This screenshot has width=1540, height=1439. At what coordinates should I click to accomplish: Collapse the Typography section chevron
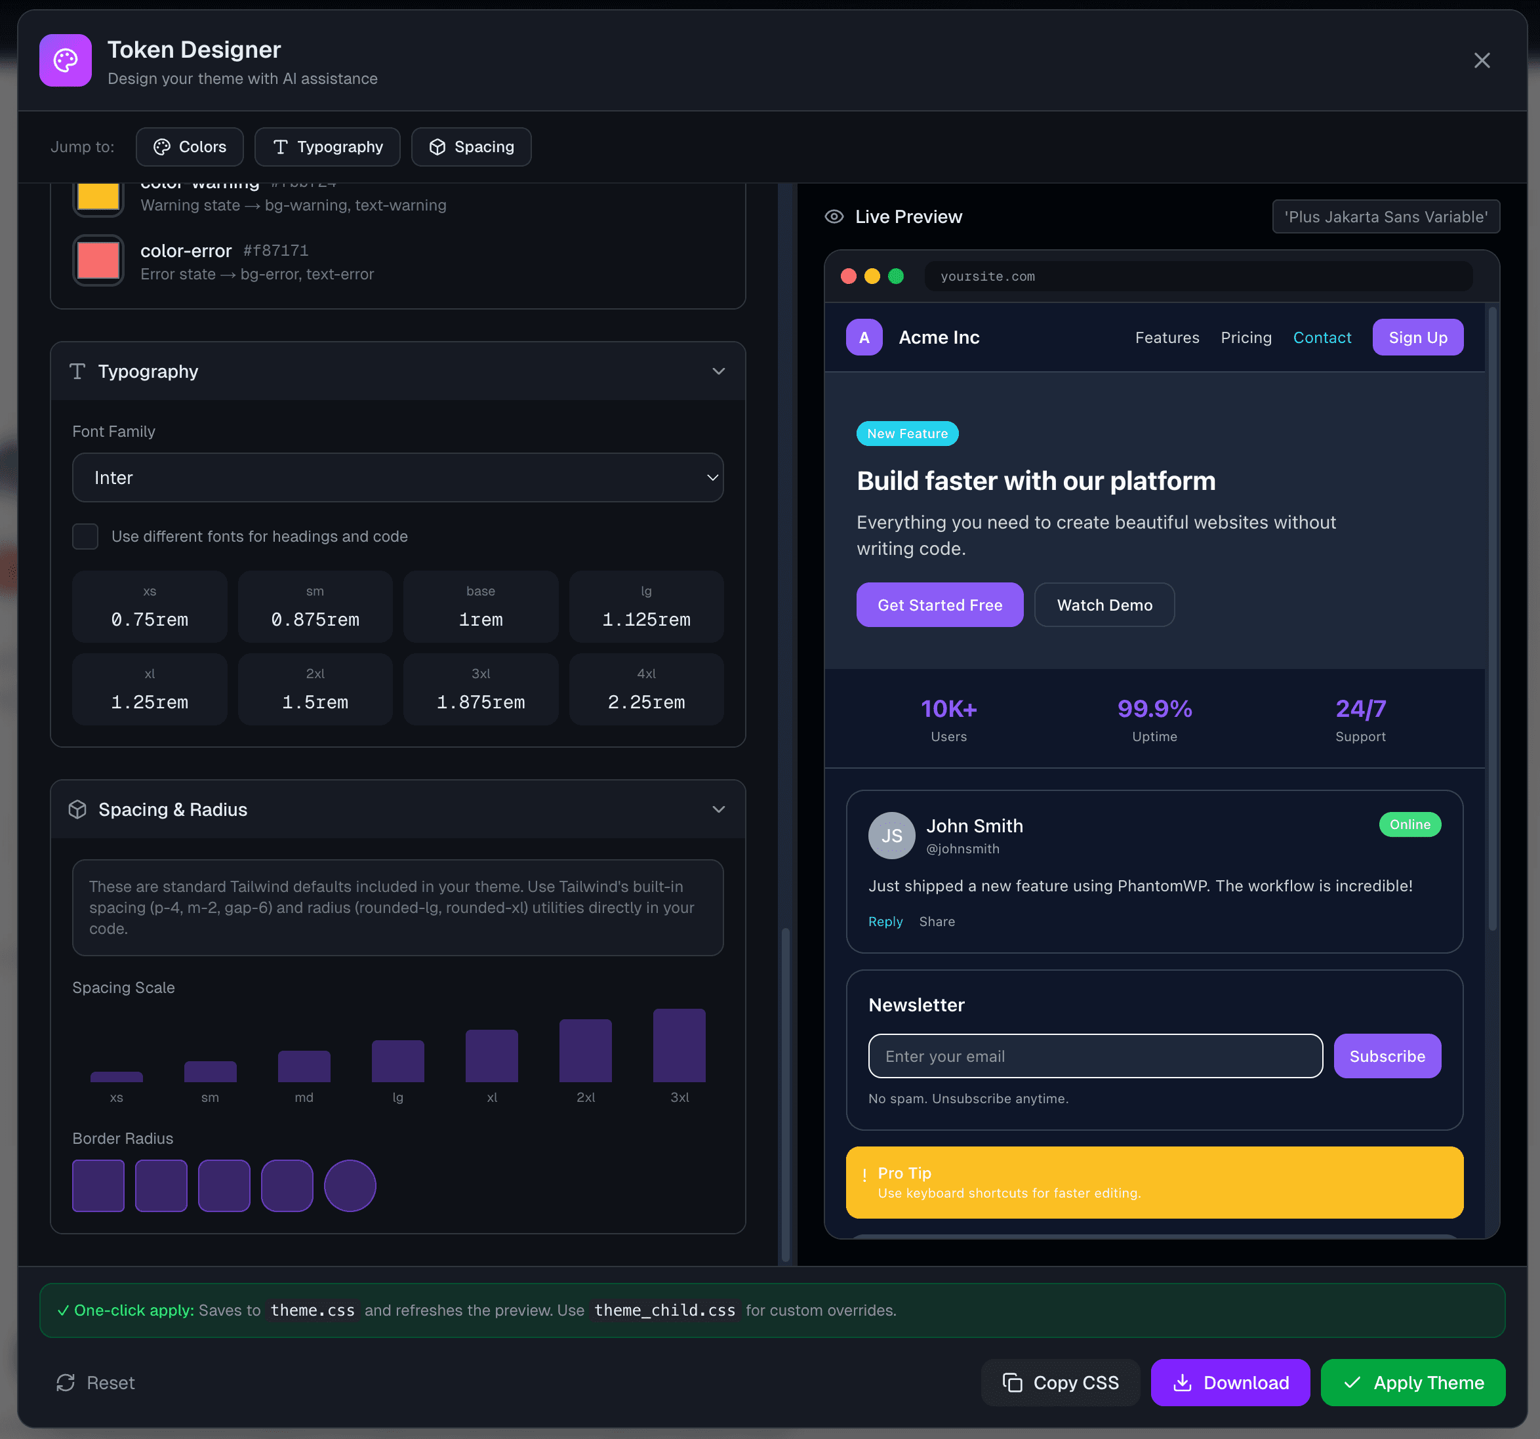(718, 372)
